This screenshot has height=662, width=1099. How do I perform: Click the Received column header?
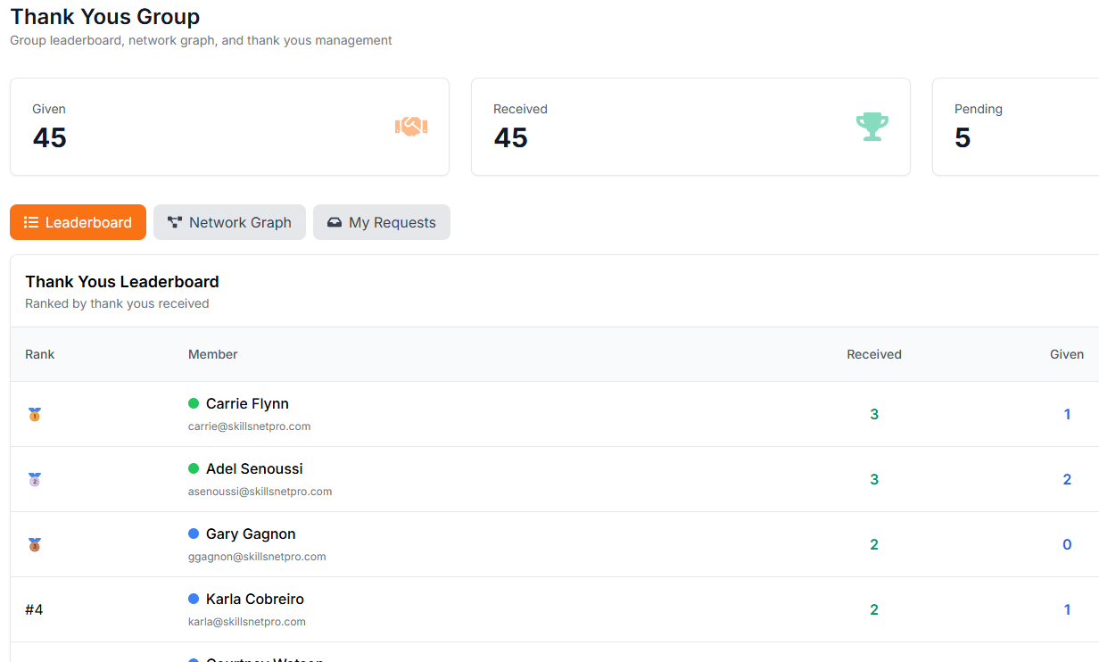coord(873,354)
